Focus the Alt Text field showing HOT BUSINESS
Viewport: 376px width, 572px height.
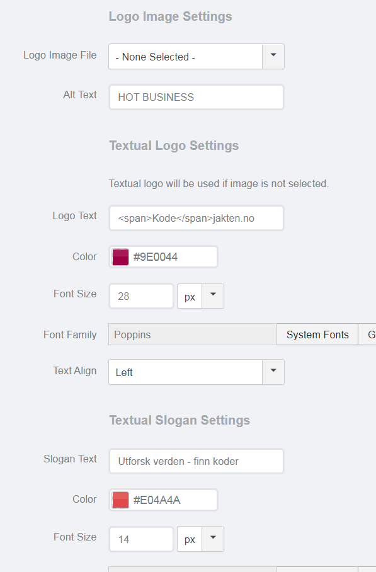[x=197, y=97]
